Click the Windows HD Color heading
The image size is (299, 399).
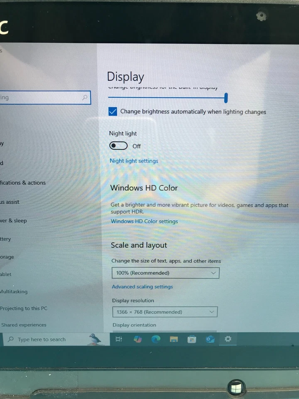click(144, 188)
